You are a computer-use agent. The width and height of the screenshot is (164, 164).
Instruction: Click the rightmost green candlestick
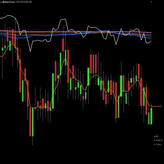click(x=151, y=116)
